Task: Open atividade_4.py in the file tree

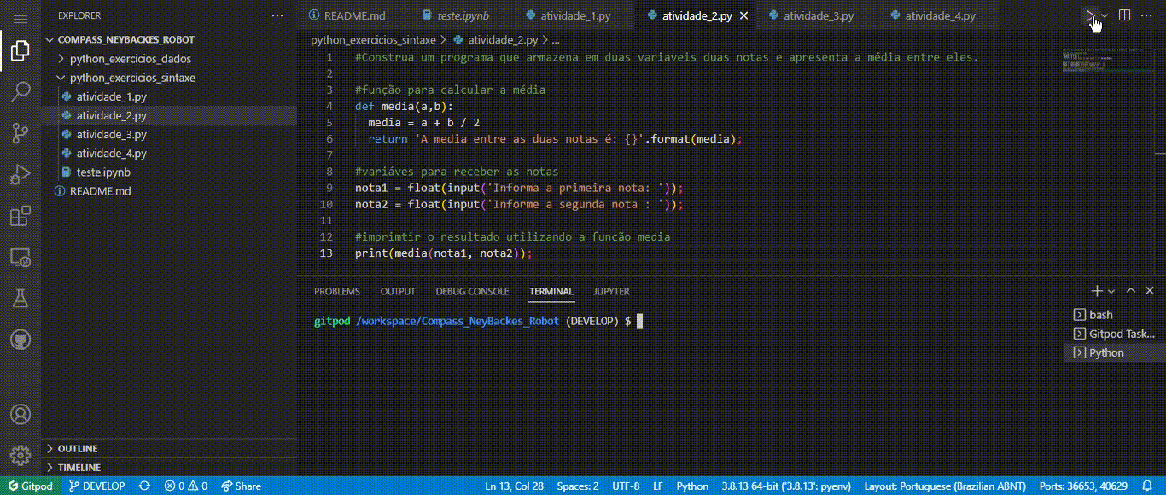Action: (169, 153)
